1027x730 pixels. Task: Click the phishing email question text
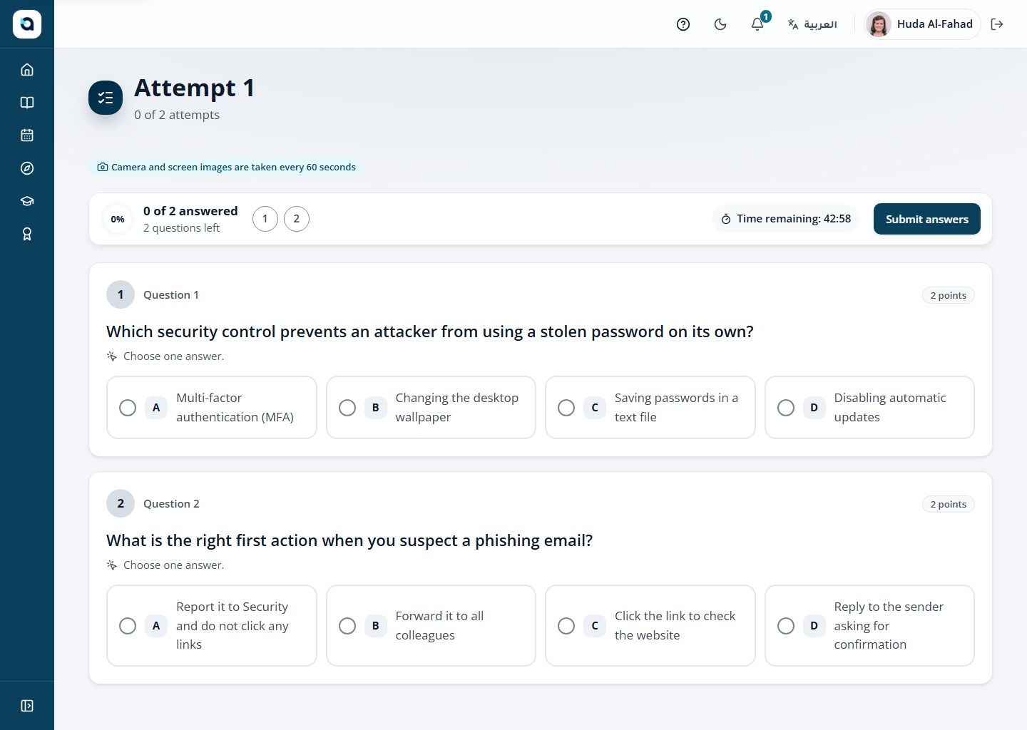coord(349,540)
